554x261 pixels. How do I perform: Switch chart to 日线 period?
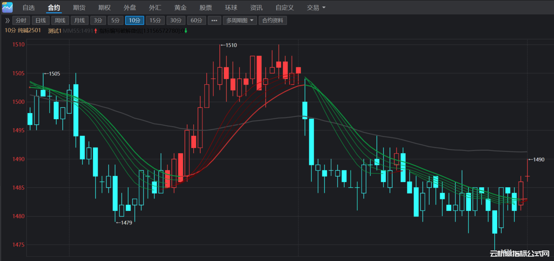click(x=41, y=21)
